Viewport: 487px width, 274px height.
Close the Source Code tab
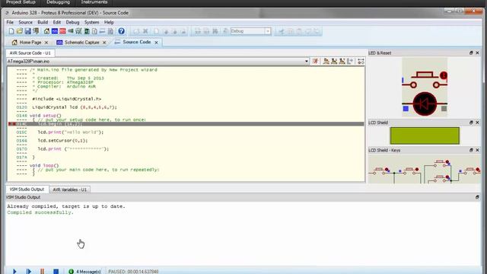click(156, 43)
